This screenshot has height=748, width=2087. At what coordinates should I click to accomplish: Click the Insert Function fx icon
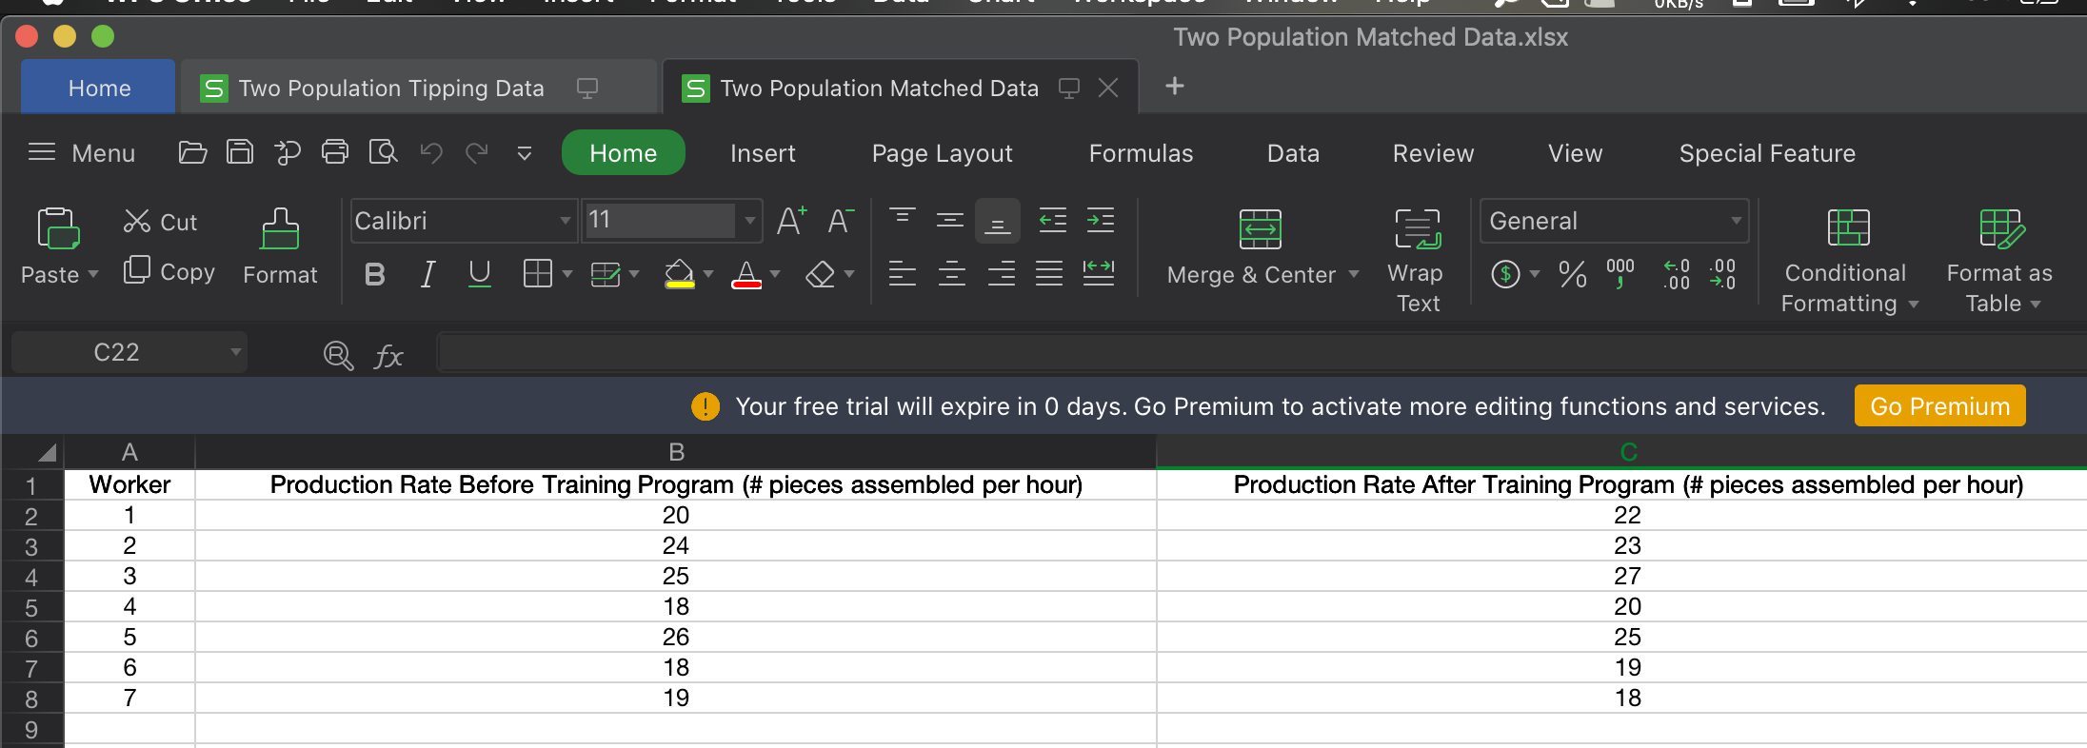point(388,357)
